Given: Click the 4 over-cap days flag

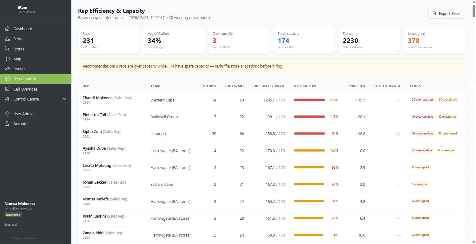Looking at the screenshot, I should click(422, 150).
